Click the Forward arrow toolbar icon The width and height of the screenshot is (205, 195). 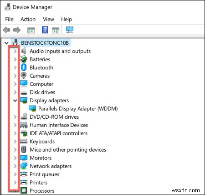coord(17,30)
